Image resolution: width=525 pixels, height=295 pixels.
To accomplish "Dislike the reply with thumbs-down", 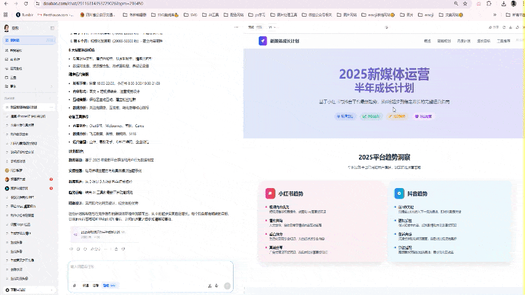I will 123,249.
